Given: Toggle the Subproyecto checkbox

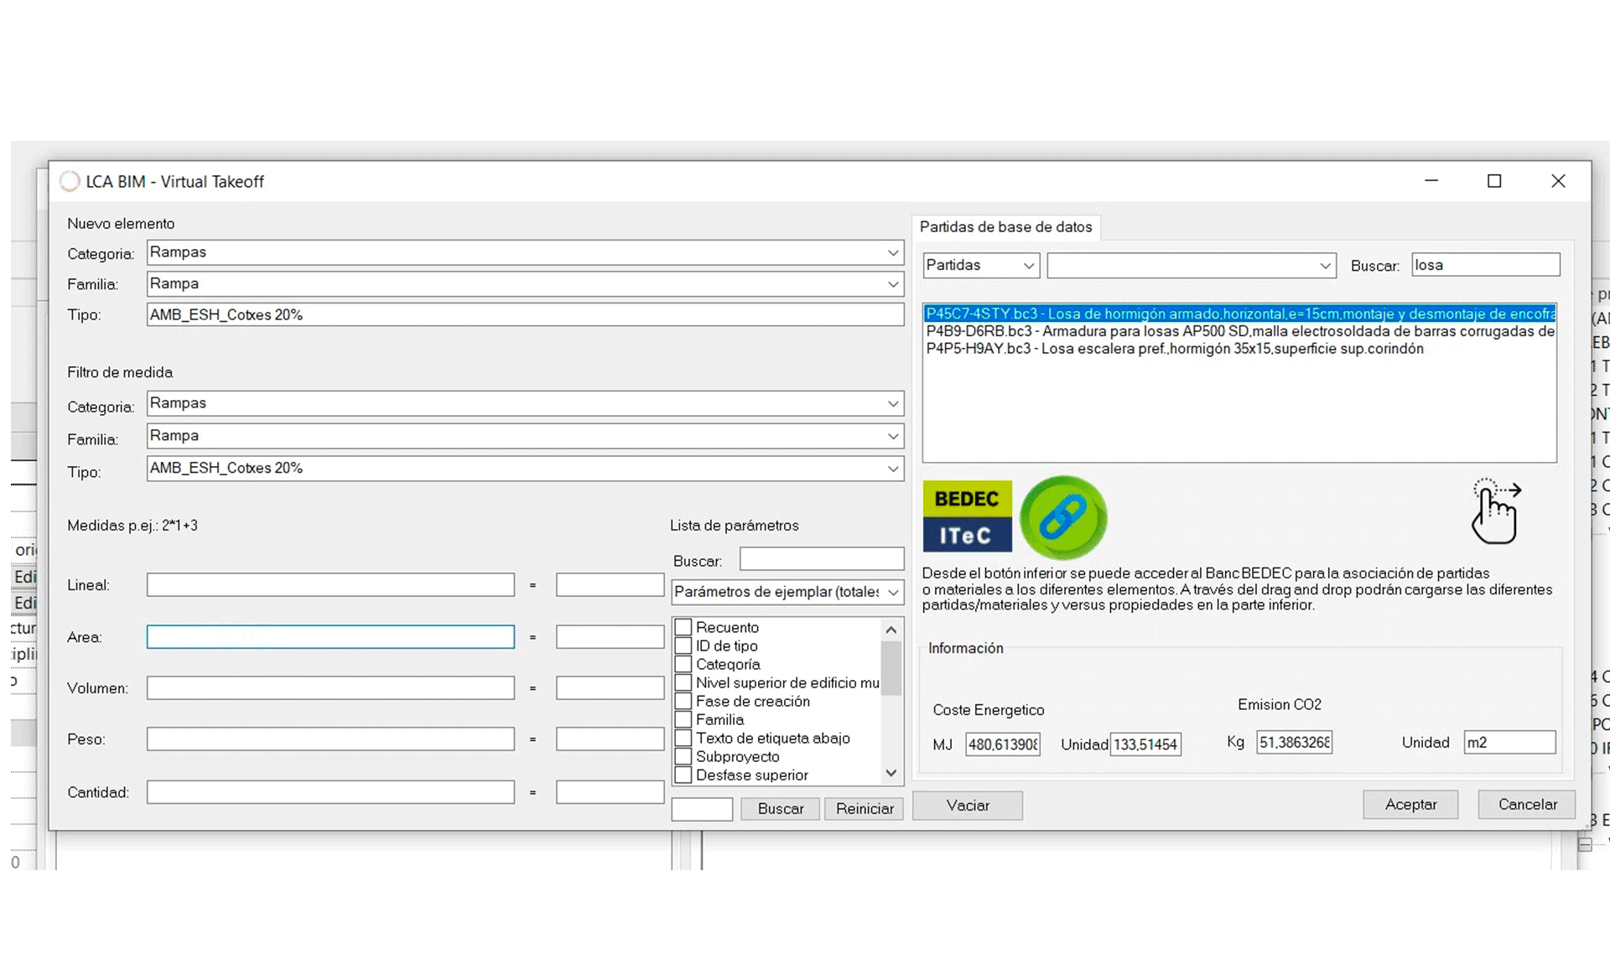Looking at the screenshot, I should 683,756.
